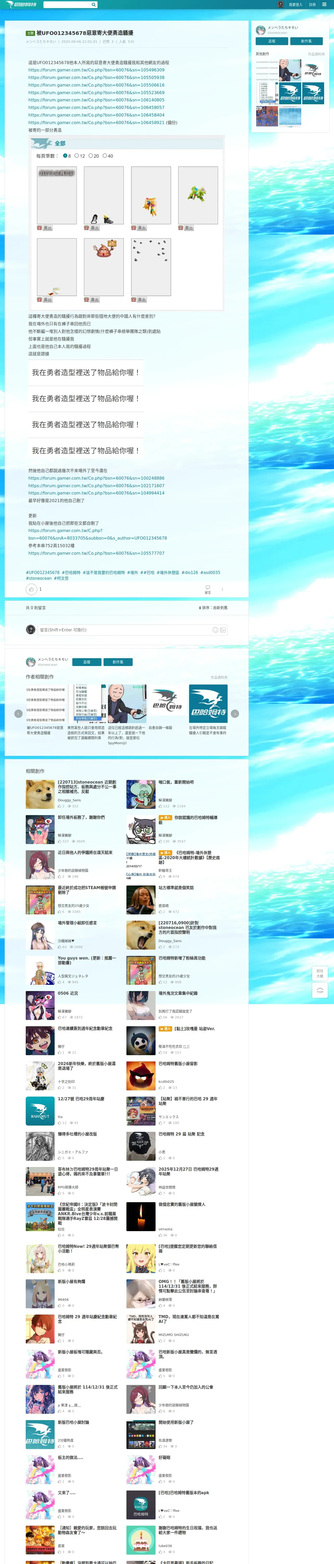Image resolution: width=334 pixels, height=1564 pixels.
Task: Click 追蹤 button below the comments section
Action: (x=87, y=662)
